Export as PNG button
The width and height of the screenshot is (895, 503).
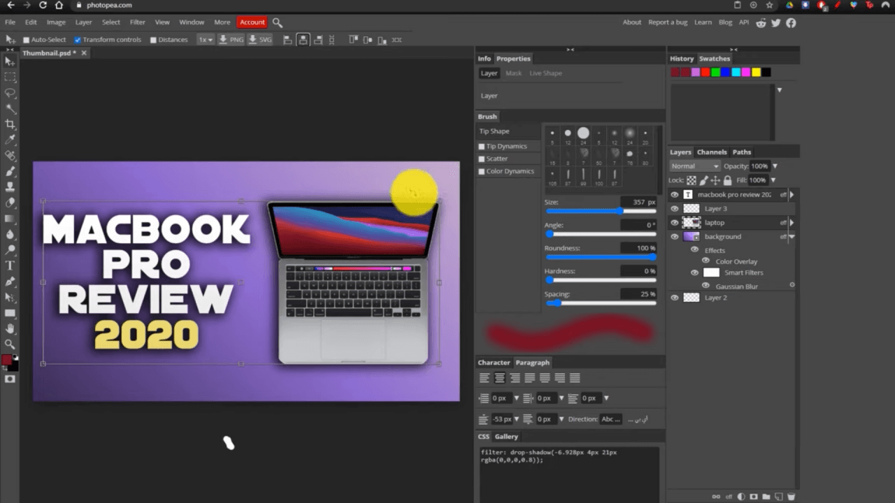(231, 40)
